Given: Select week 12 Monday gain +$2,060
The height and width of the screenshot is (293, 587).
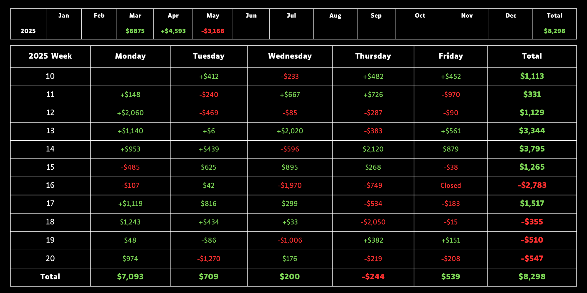Looking at the screenshot, I should click(130, 113).
